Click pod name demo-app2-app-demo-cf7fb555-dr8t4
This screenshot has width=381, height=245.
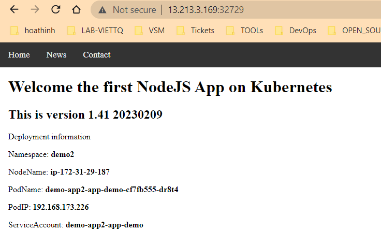[112, 190]
